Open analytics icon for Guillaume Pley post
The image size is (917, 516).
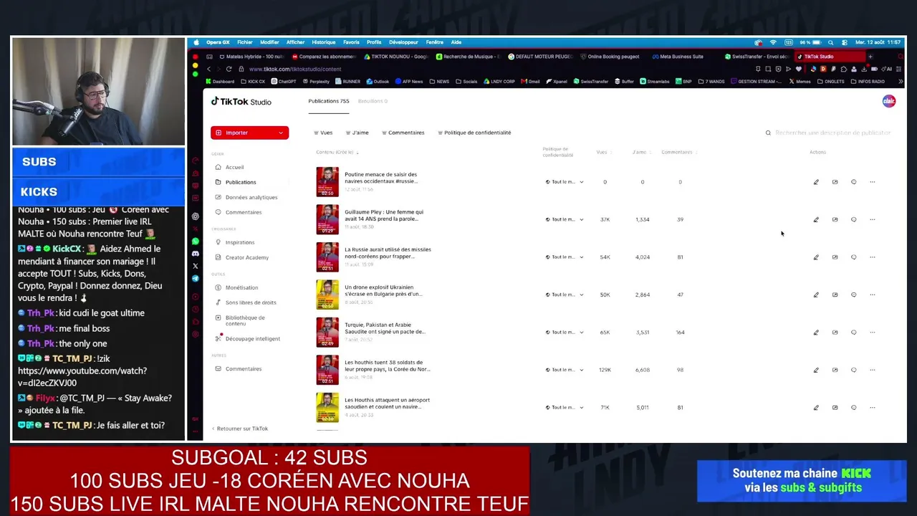tap(835, 219)
